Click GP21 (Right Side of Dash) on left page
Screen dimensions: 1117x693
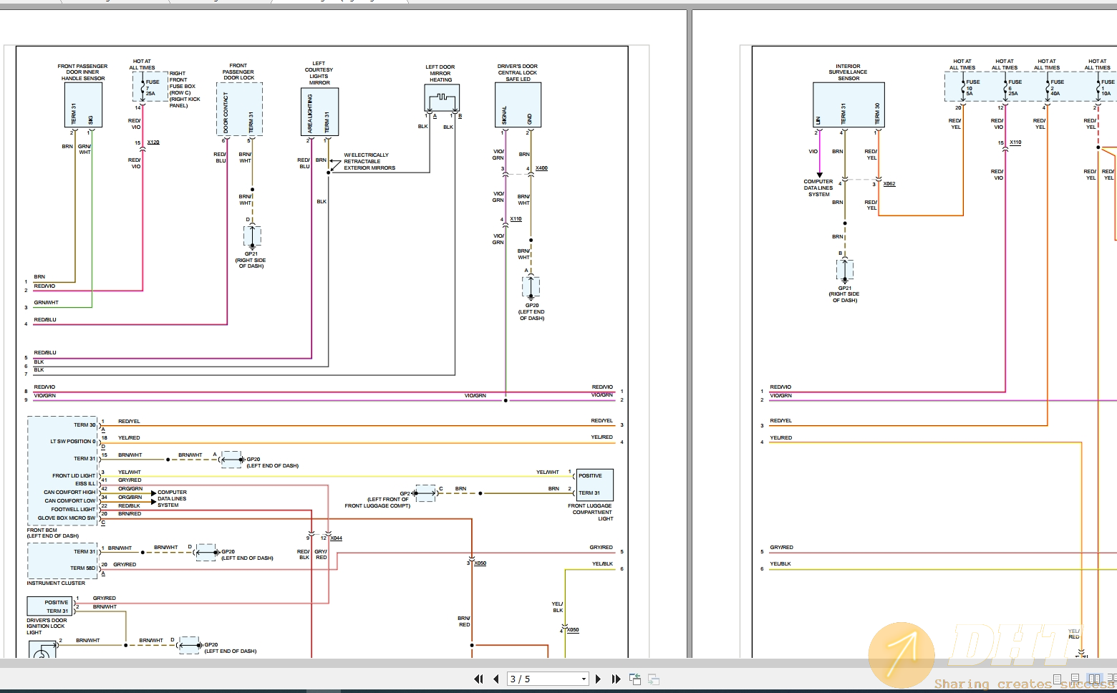[x=251, y=260]
